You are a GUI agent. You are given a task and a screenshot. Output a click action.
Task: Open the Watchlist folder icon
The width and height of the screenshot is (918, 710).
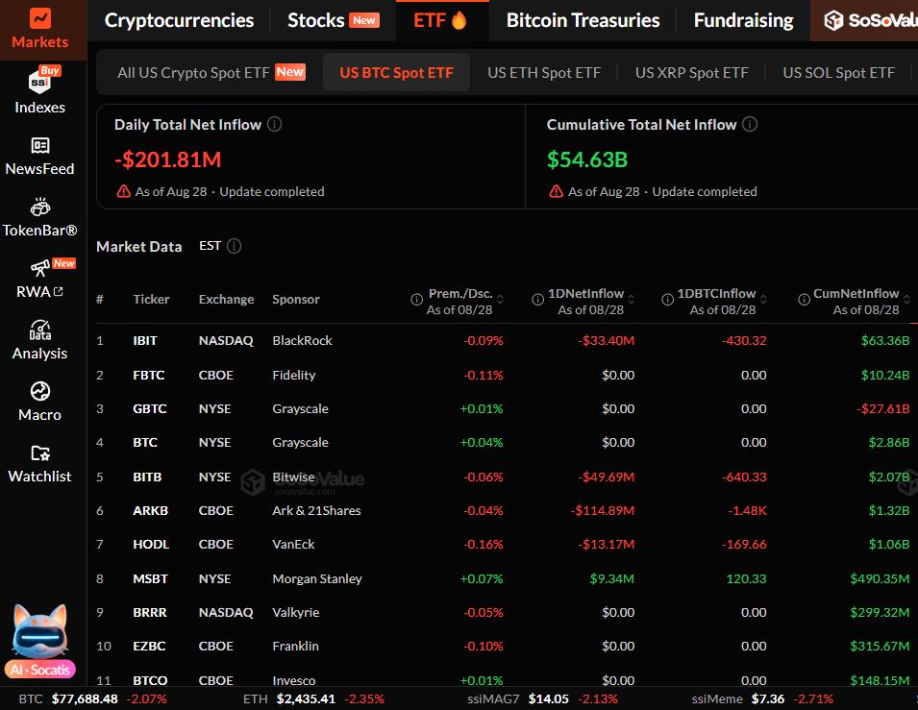tap(39, 453)
